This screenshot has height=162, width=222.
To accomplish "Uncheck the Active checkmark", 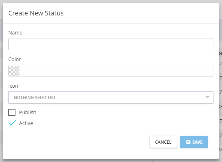I will (12, 123).
